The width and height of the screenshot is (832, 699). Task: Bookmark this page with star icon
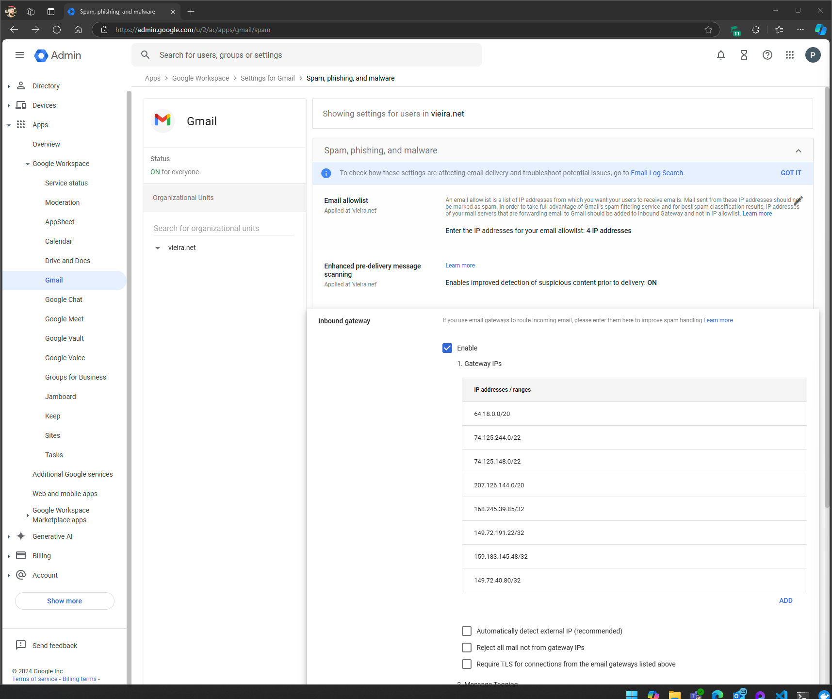point(708,30)
